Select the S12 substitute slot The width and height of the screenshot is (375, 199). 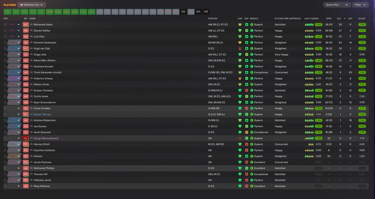coord(183,12)
